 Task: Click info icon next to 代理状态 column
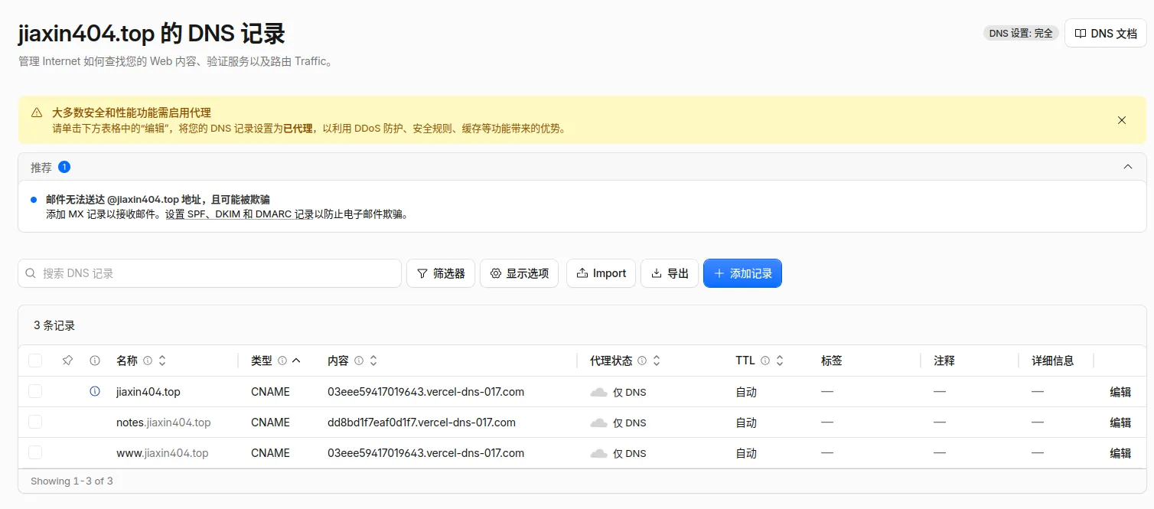[642, 361]
